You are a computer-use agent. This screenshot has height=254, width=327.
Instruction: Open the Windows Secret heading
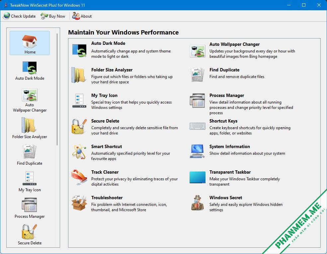point(226,198)
